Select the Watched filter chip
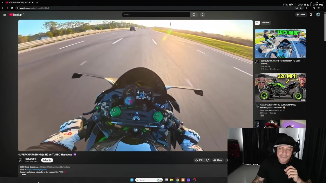Screen dimensions: 326x183 266,23
